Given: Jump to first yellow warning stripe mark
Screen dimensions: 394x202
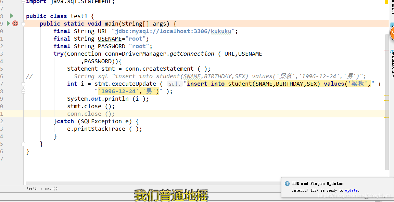Looking at the screenshot, I should click(x=386, y=95).
